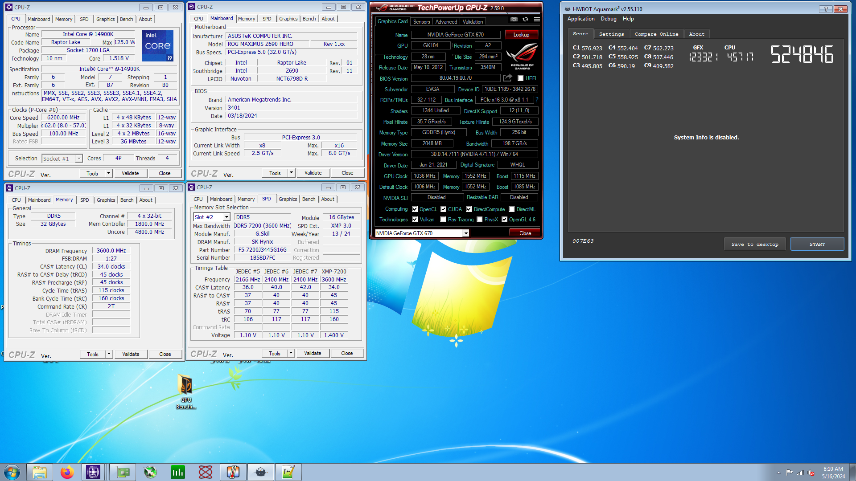Show hidden tray icons arrow
856x481 pixels.
coord(778,473)
